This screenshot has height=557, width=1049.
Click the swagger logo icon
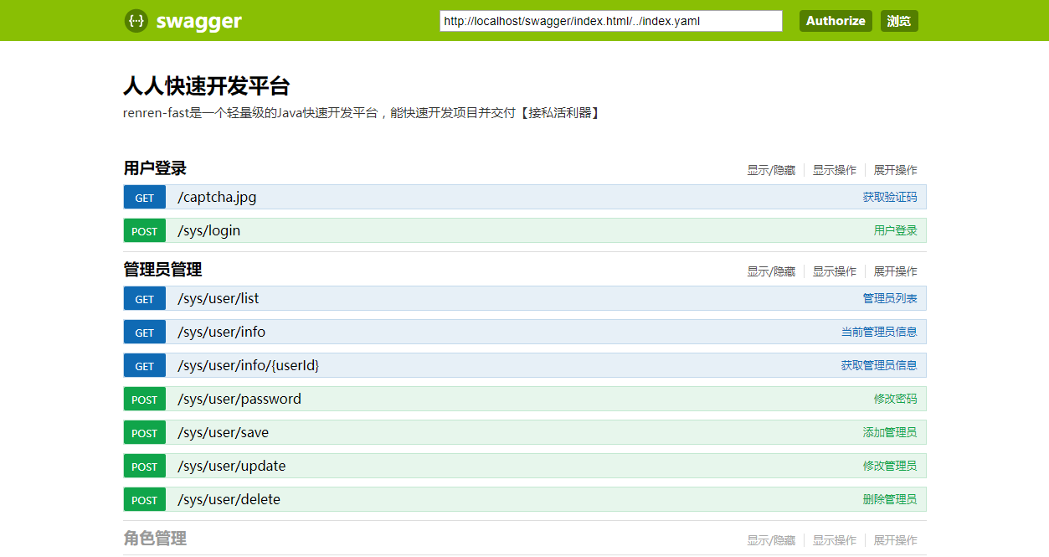pyautogui.click(x=136, y=21)
